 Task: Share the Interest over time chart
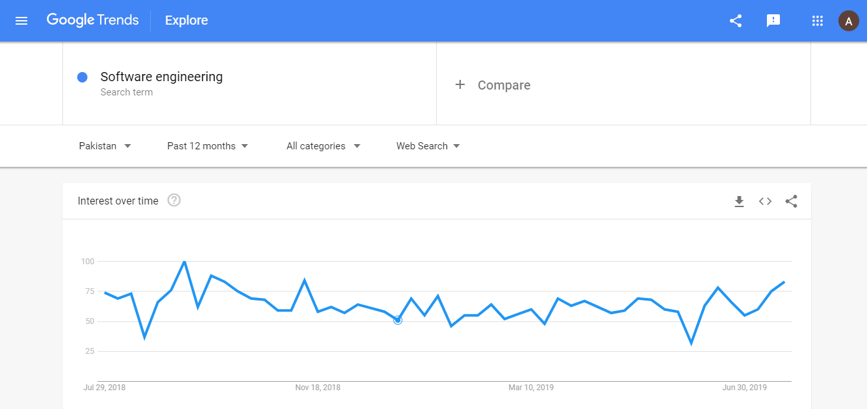791,201
